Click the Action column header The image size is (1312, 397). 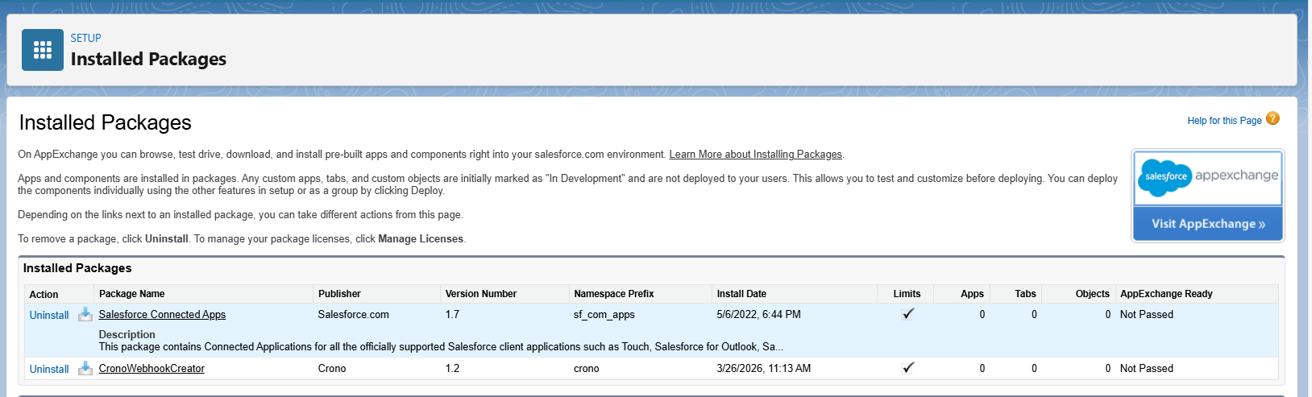44,295
